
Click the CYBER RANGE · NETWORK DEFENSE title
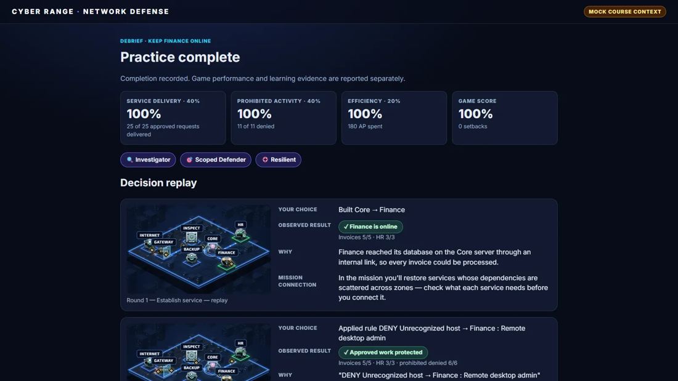91,12
